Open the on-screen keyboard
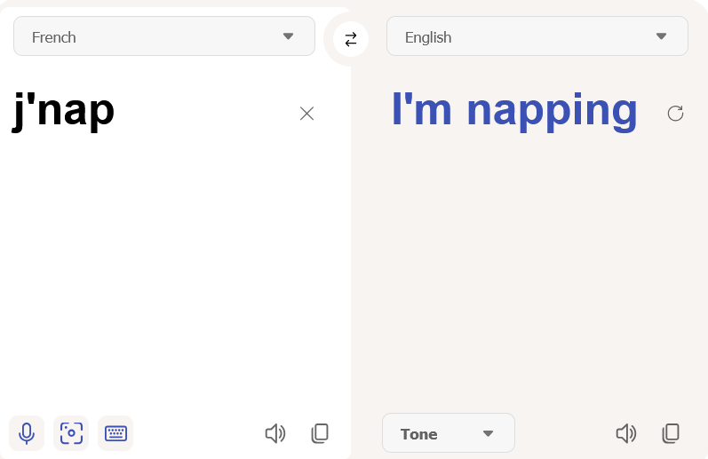708x459 pixels. [115, 433]
